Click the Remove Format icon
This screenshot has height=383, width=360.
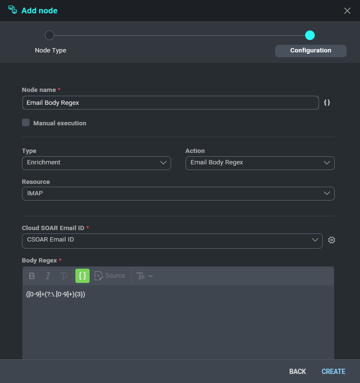(63, 276)
